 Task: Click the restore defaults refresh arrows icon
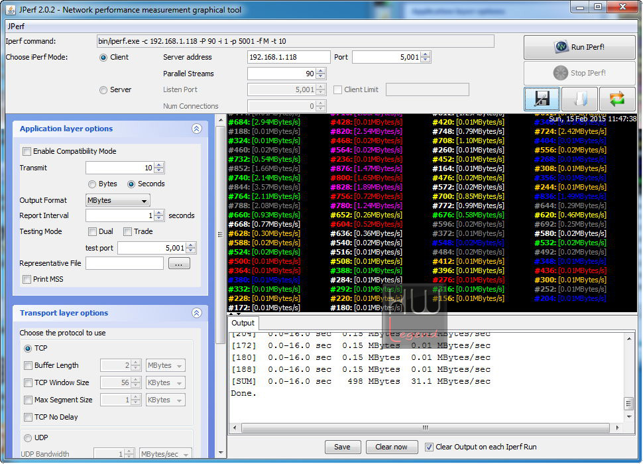(x=617, y=99)
